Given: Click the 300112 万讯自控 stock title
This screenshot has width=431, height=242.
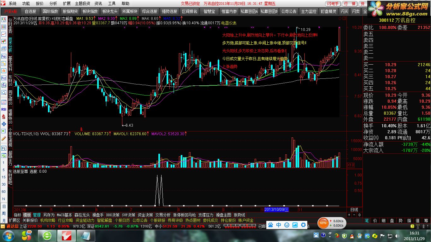Looking at the screenshot, I should [397, 20].
